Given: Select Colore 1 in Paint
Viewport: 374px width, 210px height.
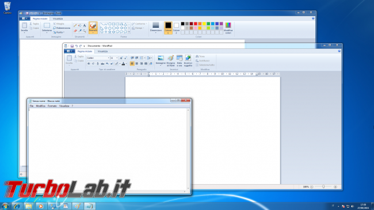Looking at the screenshot, I should [x=168, y=28].
